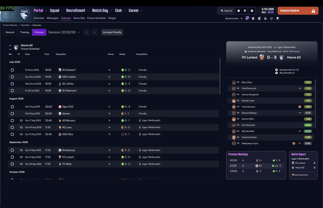This screenshot has width=323, height=208.
Task: Open the shirt icon shortcut in bookmarks bar
Action: click(x=253, y=18)
